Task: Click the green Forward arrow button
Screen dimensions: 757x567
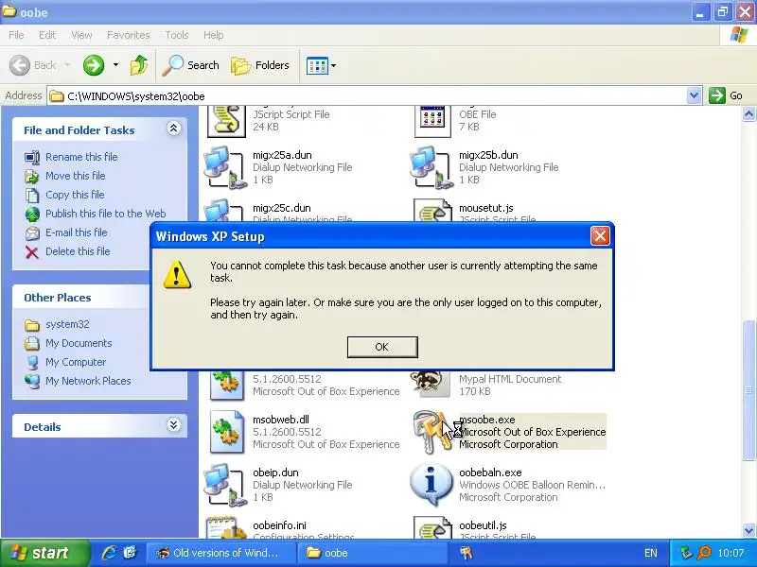Action: point(94,65)
